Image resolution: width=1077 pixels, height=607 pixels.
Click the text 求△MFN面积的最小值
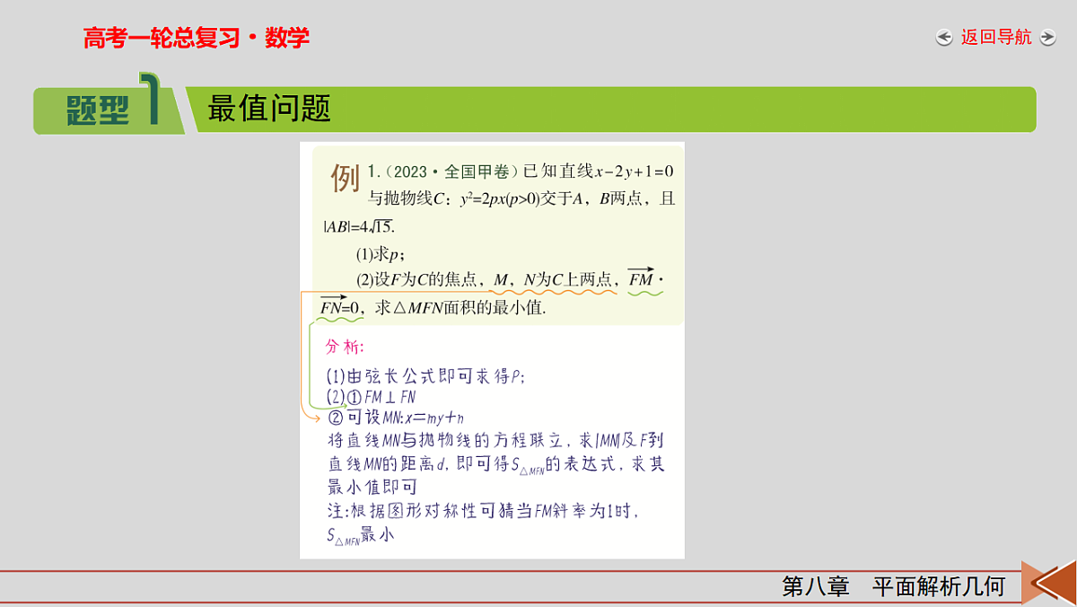[x=460, y=308]
